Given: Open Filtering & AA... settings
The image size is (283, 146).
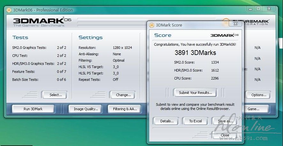Looking at the screenshot, I should point(125,109).
